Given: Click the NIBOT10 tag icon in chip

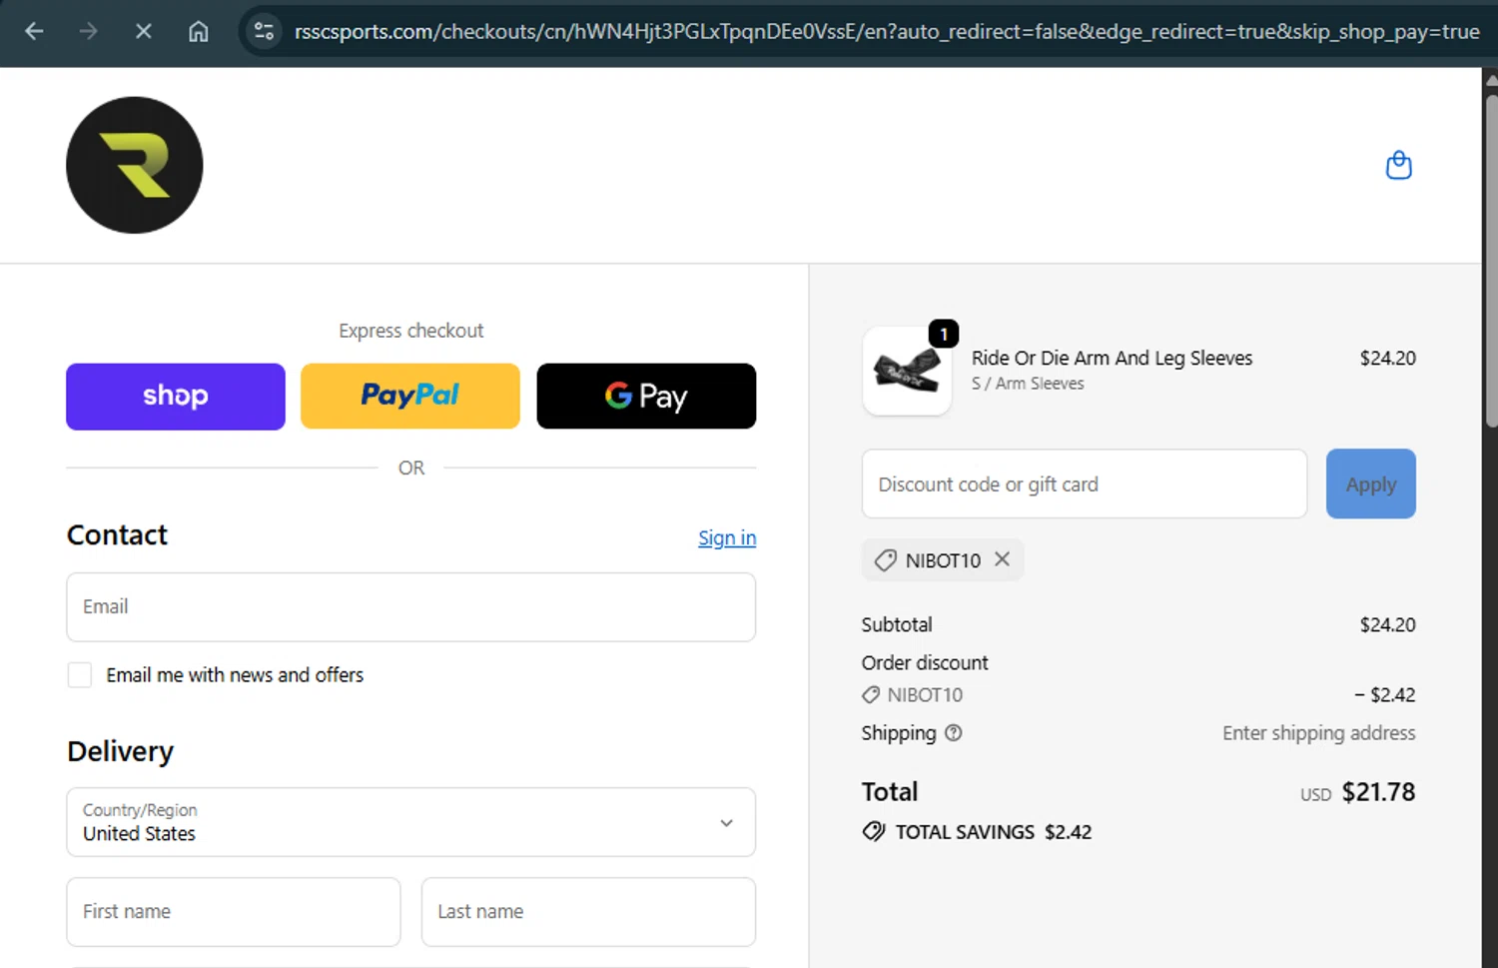Looking at the screenshot, I should point(886,560).
